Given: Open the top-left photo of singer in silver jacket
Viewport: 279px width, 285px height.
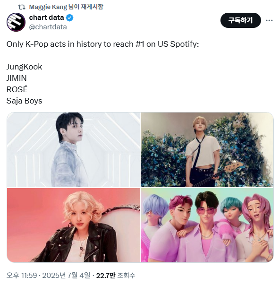Looking at the screenshot, I should [73, 150].
